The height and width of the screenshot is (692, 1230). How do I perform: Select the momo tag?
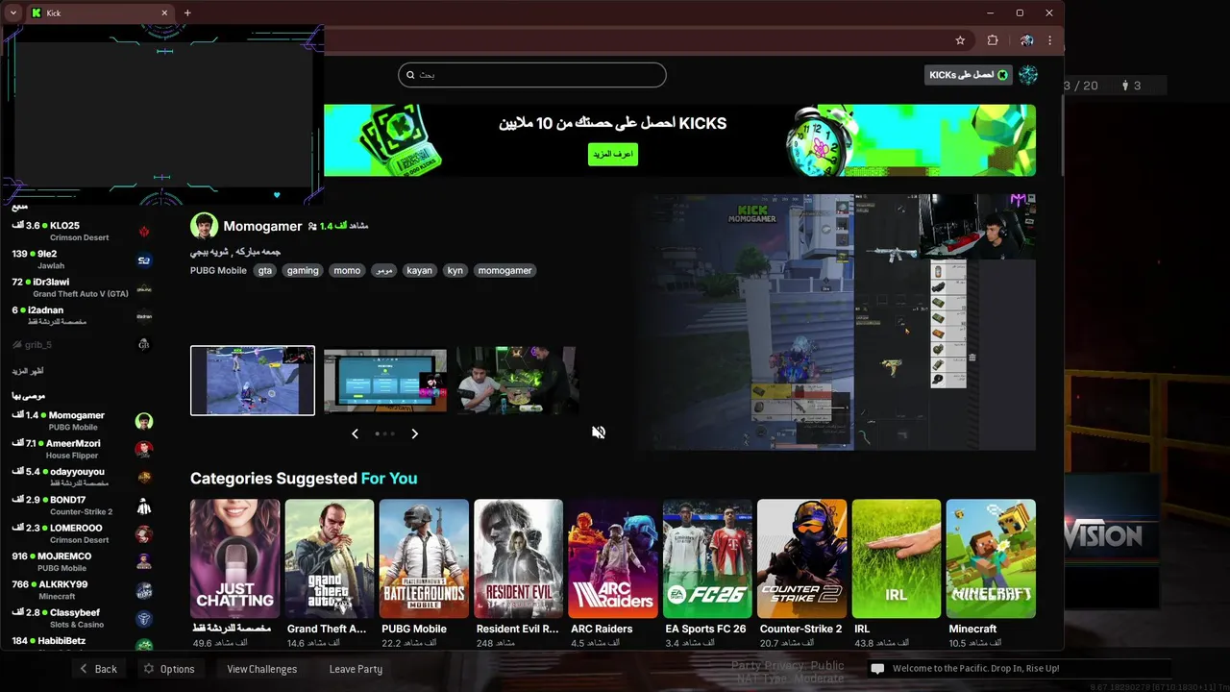point(347,271)
